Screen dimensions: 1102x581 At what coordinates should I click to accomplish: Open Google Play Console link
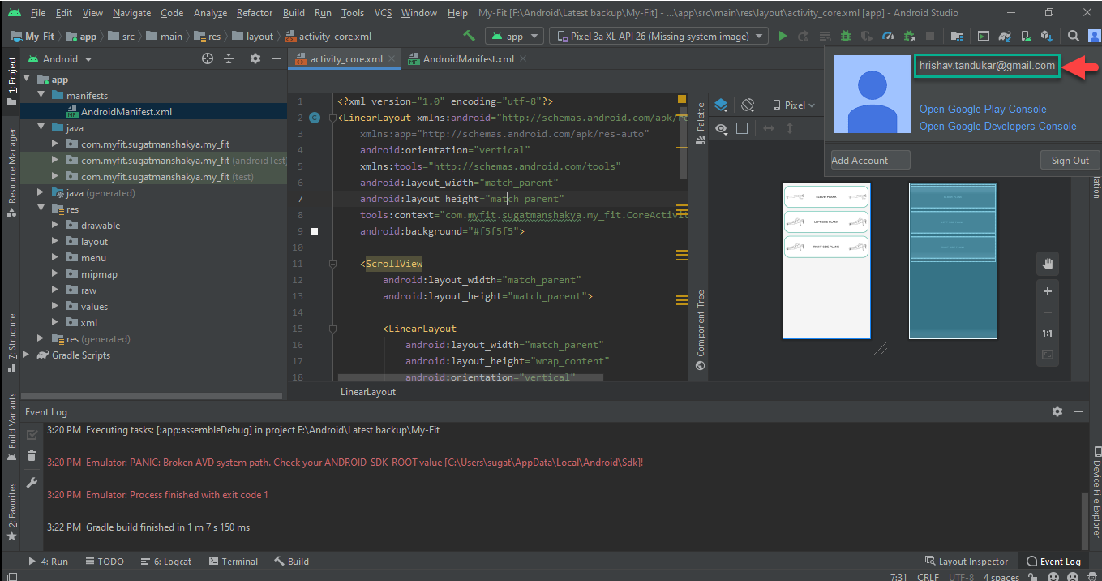point(983,109)
